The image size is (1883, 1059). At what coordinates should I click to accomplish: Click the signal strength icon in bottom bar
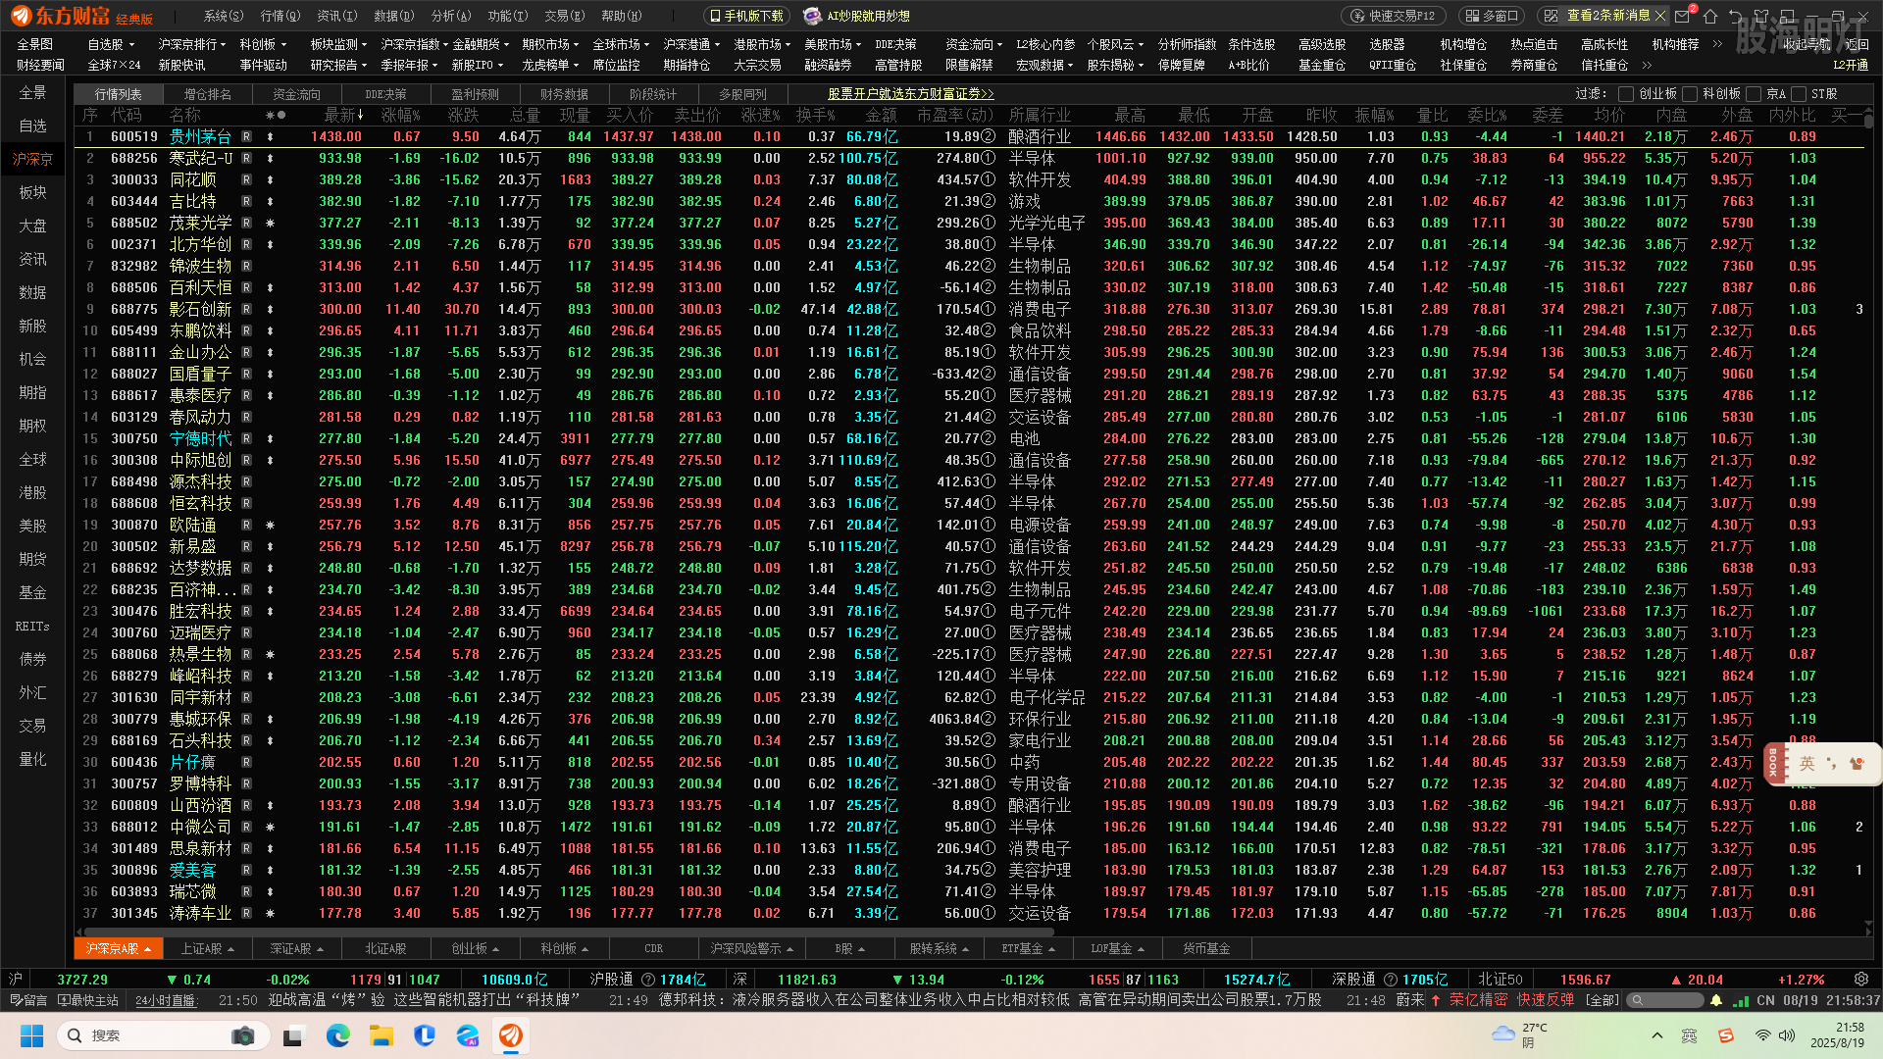coord(1741,1000)
